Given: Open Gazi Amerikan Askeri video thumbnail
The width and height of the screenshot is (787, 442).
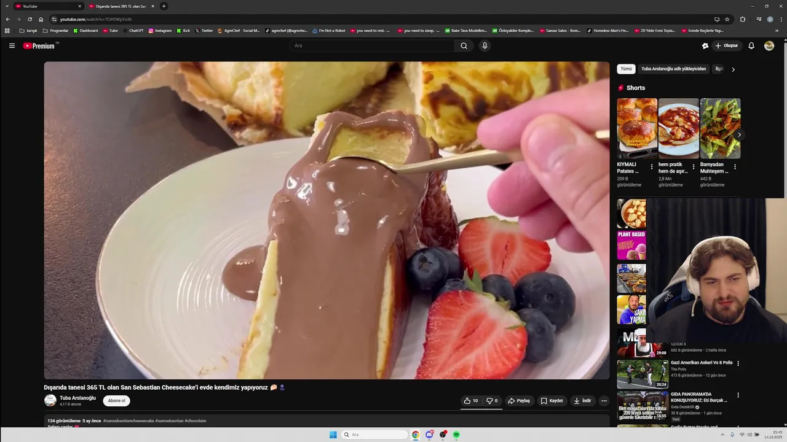Looking at the screenshot, I should tap(643, 374).
